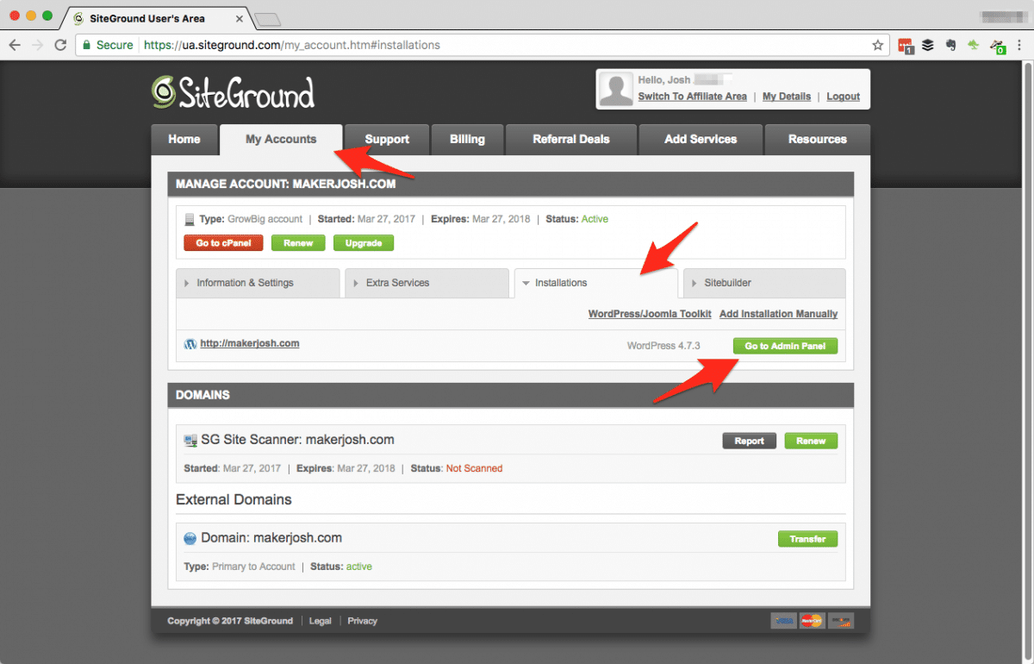
Task: Click the red Go to cPanel button
Action: [224, 243]
